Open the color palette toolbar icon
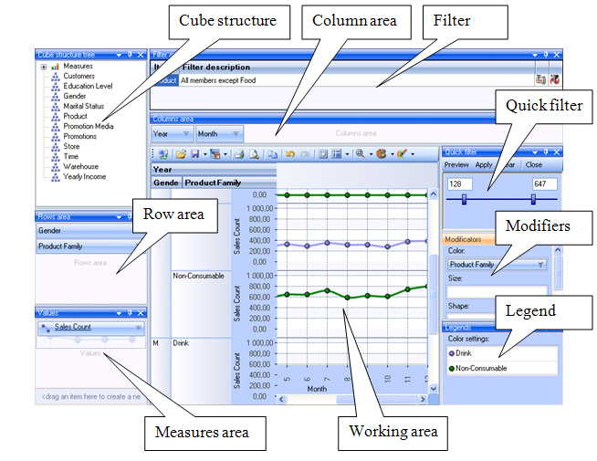The width and height of the screenshot is (597, 461). pyautogui.click(x=382, y=154)
